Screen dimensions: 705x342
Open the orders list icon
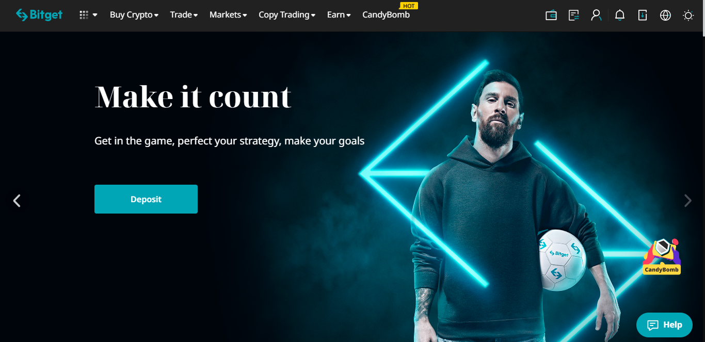[574, 15]
